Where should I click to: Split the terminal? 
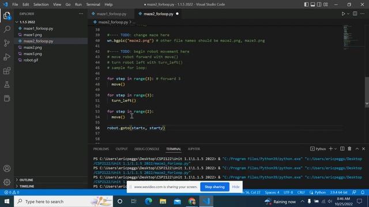point(342,149)
